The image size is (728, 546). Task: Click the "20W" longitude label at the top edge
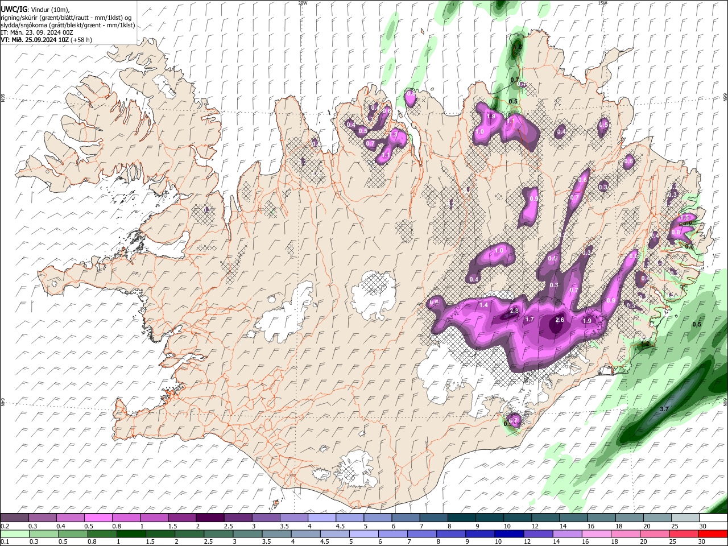click(303, 3)
